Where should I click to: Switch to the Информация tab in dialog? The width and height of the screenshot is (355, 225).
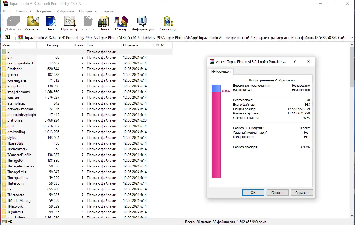(221, 72)
